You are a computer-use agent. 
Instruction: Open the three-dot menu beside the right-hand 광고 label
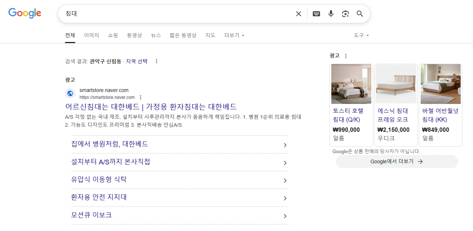(x=346, y=56)
